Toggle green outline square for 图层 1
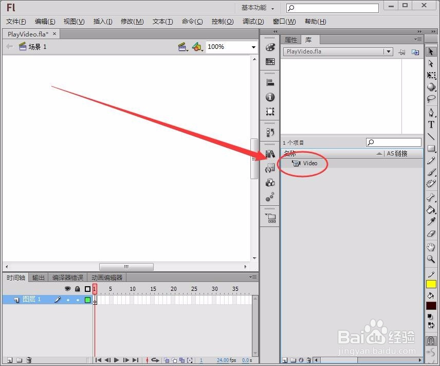The width and height of the screenshot is (440, 366). point(87,300)
